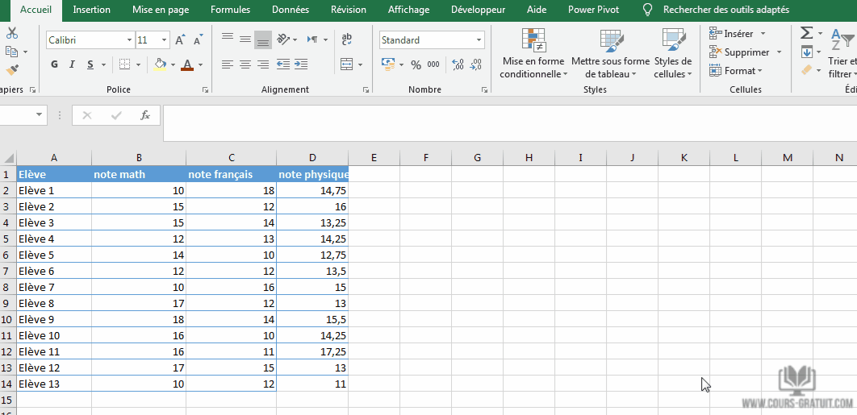Expand font color palette arrow

coord(201,64)
